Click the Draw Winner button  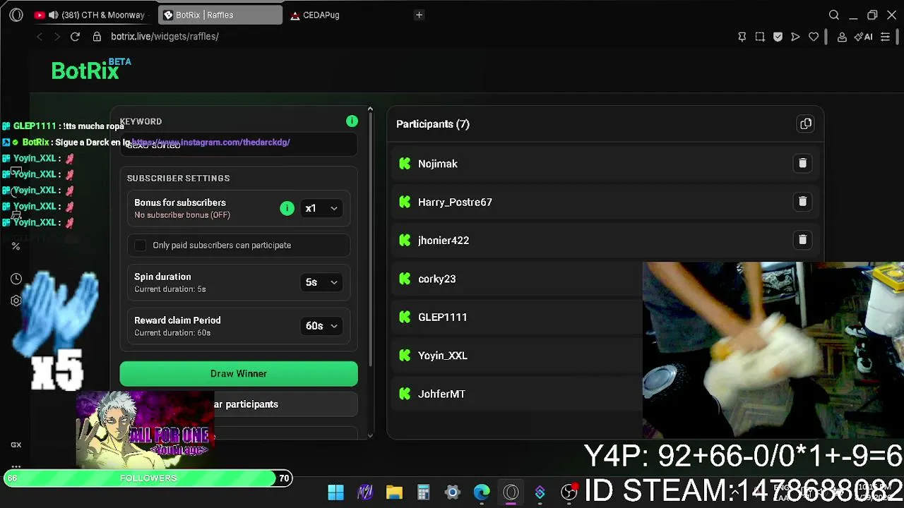[x=239, y=374]
